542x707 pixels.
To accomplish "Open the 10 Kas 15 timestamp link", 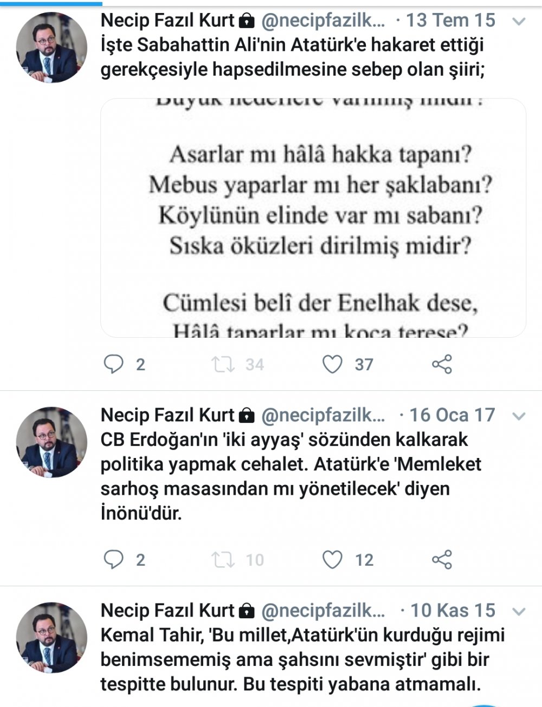I will 453,611.
